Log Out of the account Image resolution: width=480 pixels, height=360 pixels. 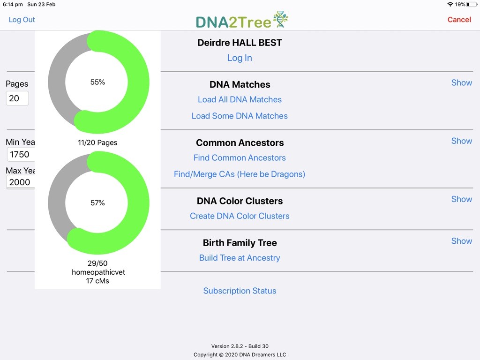tap(22, 20)
